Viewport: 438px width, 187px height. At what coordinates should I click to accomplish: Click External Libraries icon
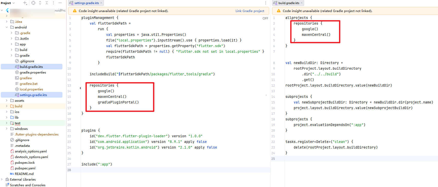click(7, 179)
